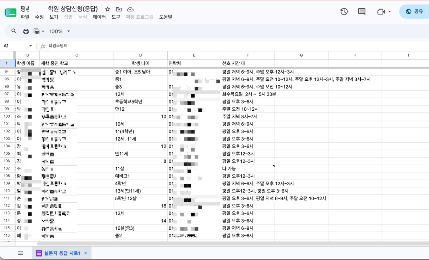This screenshot has width=429, height=260.
Task: Select column B header
Action: pyautogui.click(x=27, y=55)
